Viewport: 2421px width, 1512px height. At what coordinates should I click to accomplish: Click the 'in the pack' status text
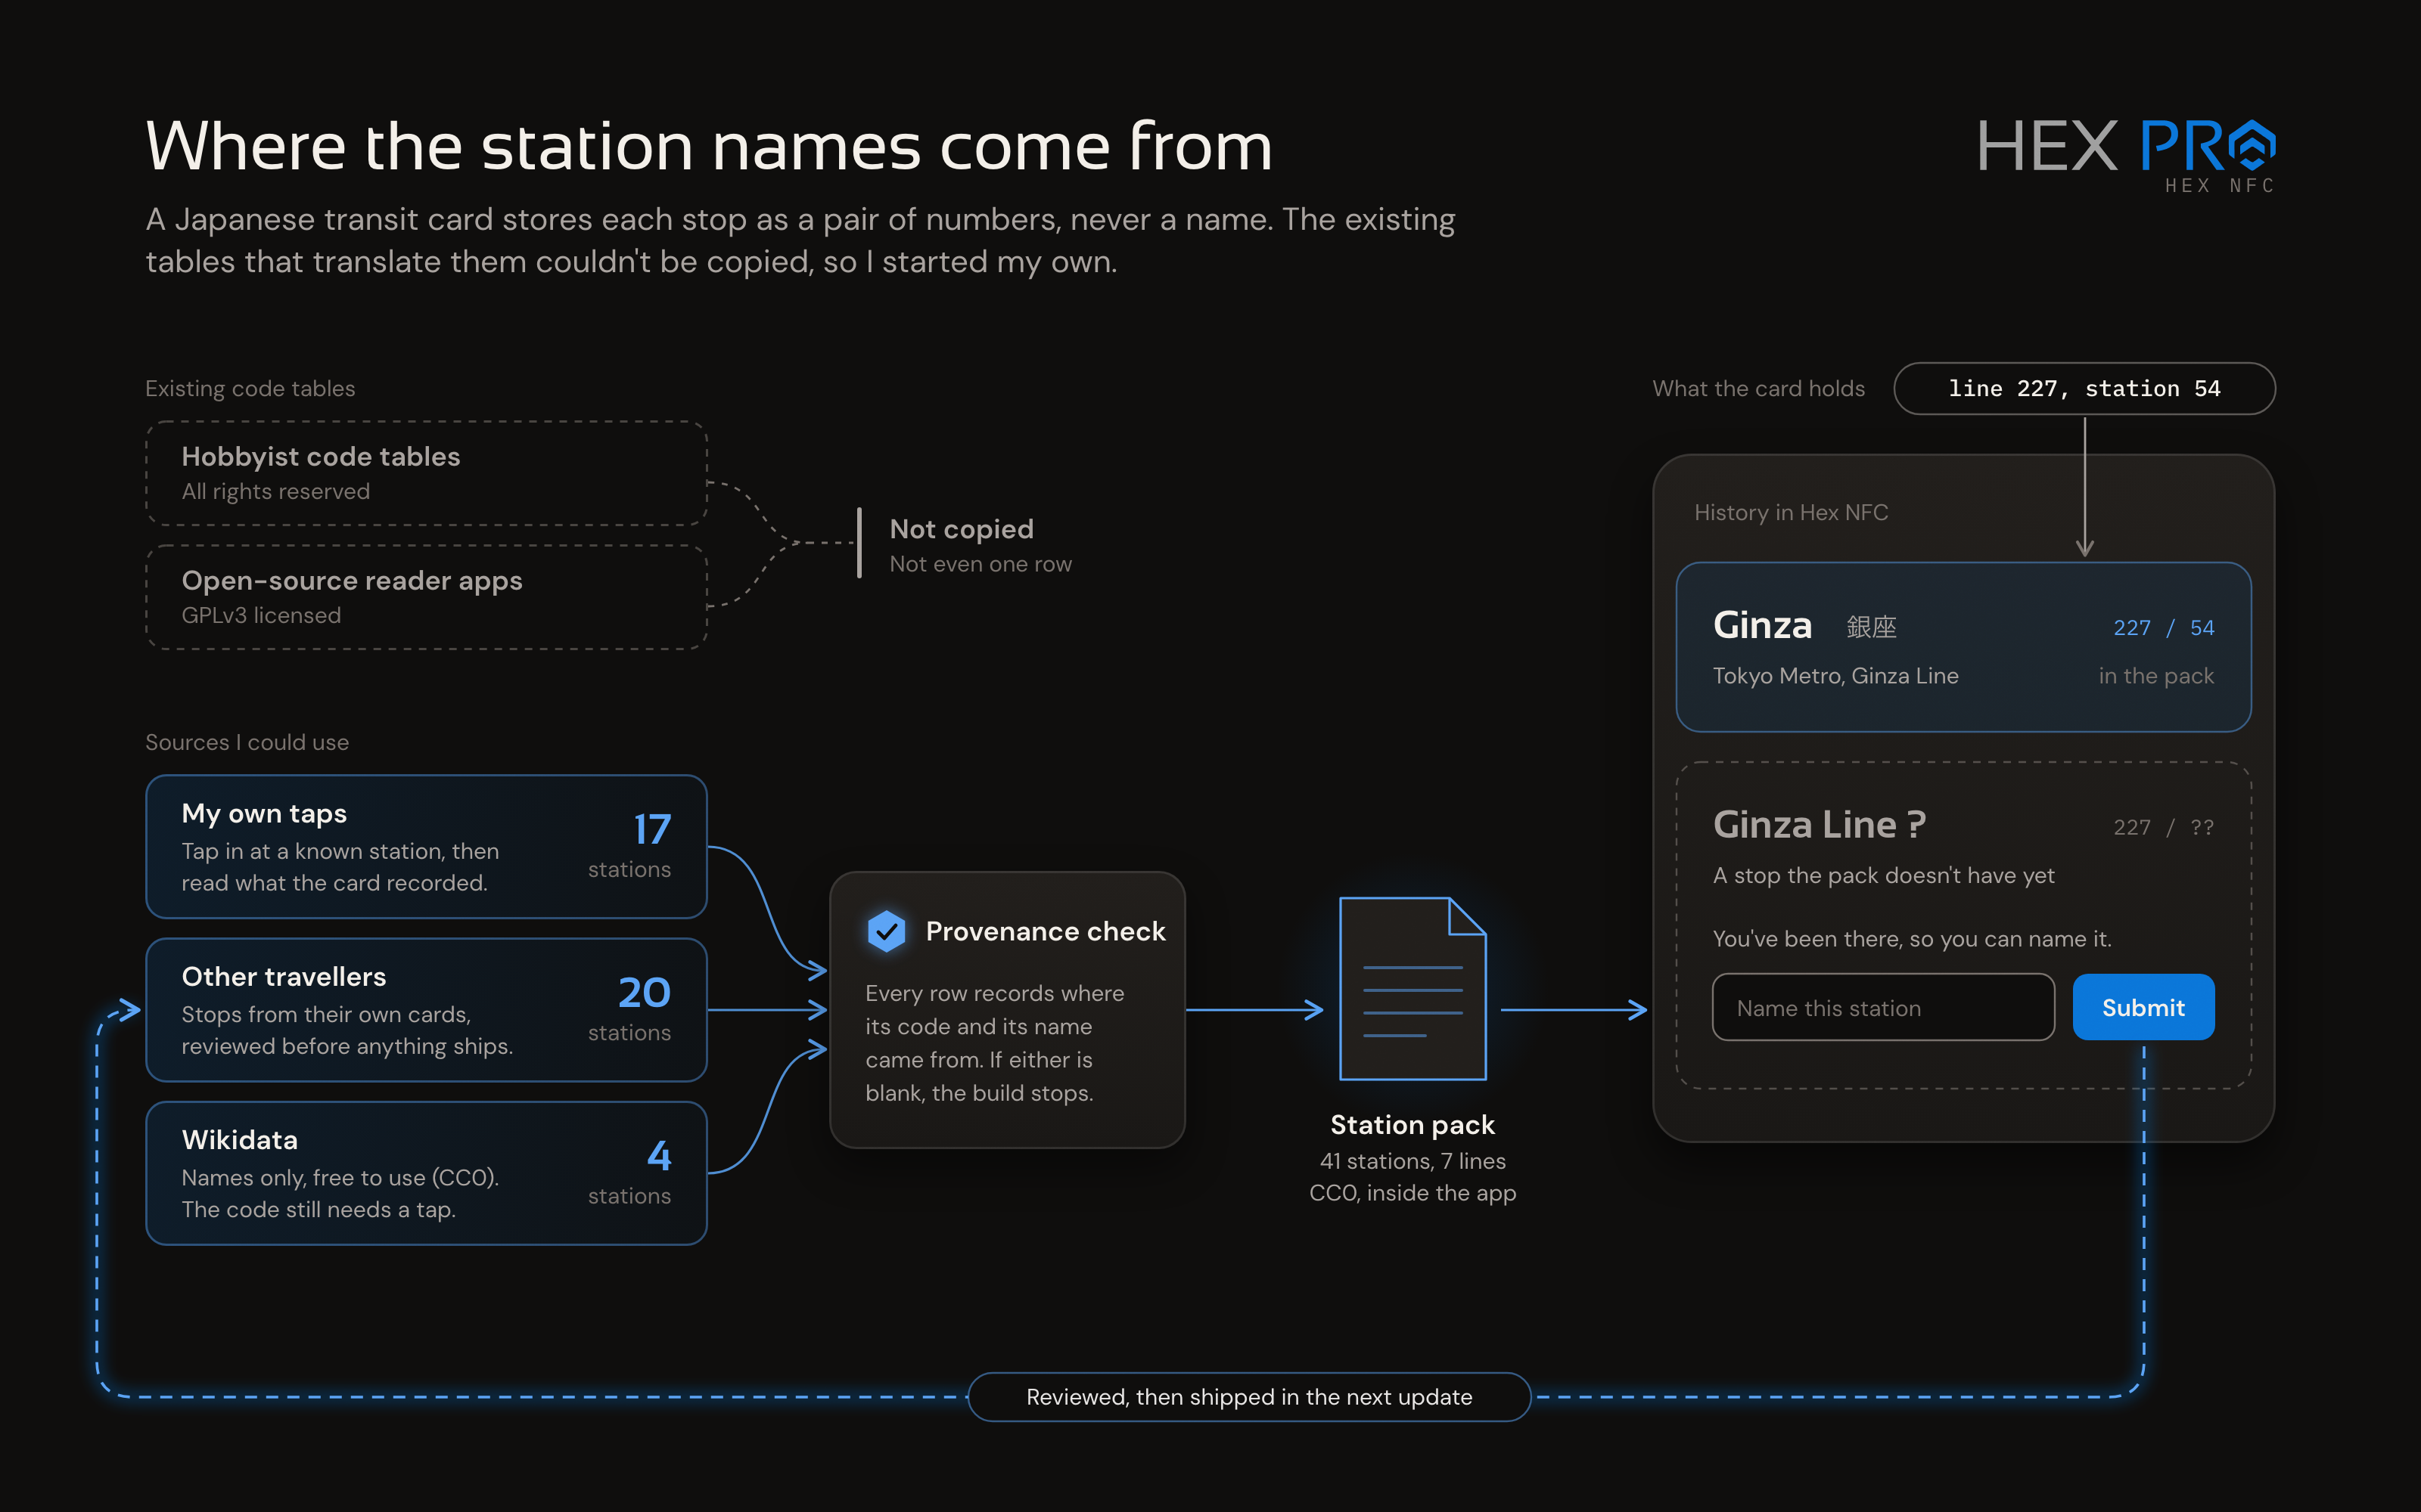point(2156,676)
